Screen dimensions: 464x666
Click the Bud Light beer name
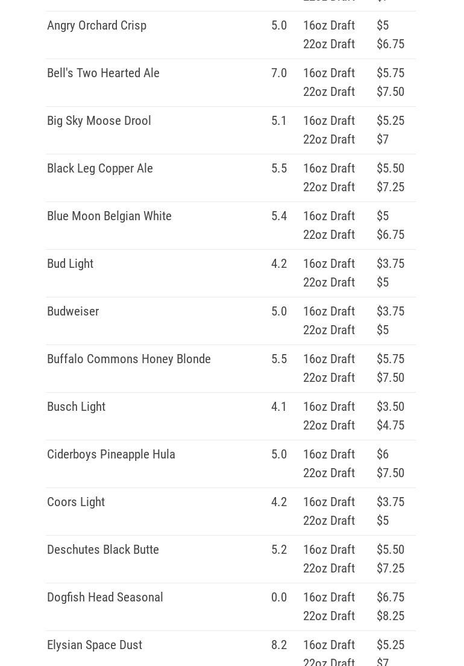70,264
